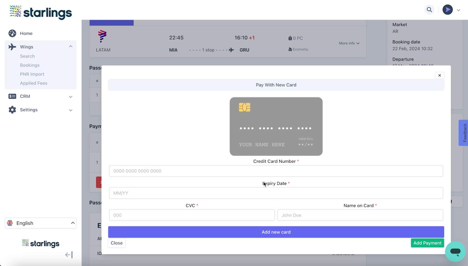Focus the CVC input field
This screenshot has height=266, width=468.
[192, 215]
